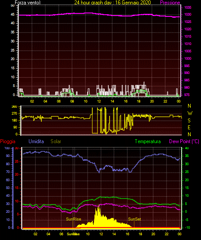Click pressure axis value 985
This screenshot has height=240, width=201.
pyautogui.click(x=187, y=80)
